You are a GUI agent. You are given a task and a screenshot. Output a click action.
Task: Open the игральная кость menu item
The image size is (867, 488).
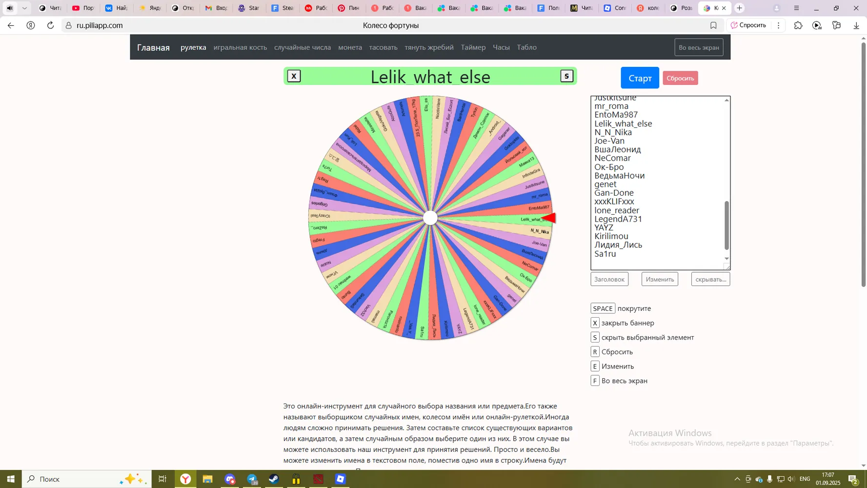click(240, 47)
